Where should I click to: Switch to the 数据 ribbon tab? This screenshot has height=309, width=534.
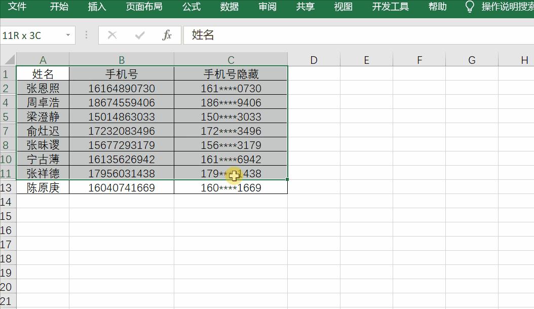229,7
